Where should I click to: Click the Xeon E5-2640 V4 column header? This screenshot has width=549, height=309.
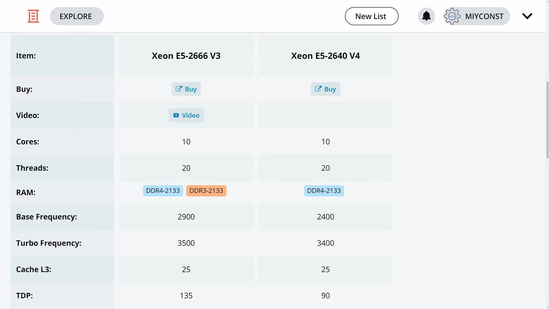[x=325, y=56]
